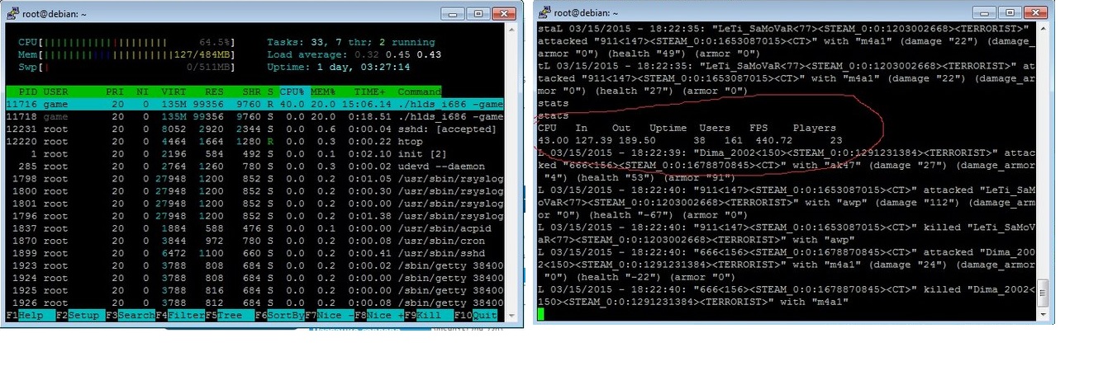This screenshot has width=1103, height=380.
Task: Select the /usr/sbin/cron process row
Action: point(254,241)
